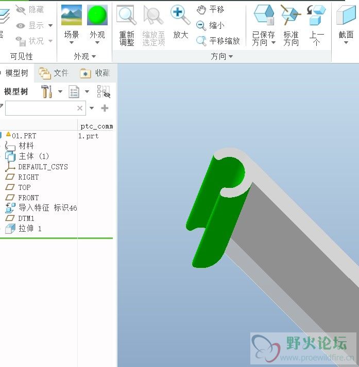Click in the model tree search field
The height and width of the screenshot is (367, 359).
pos(45,108)
